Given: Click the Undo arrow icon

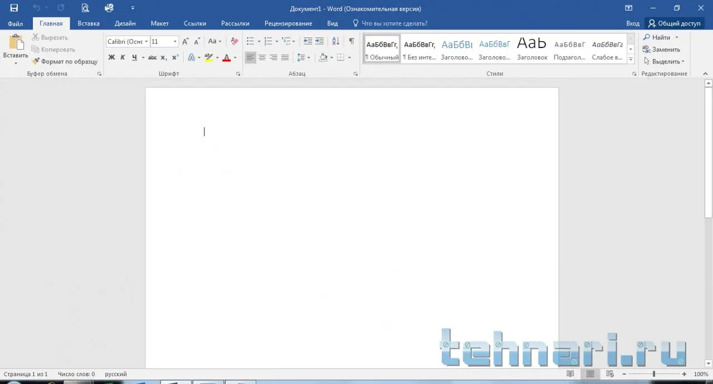Looking at the screenshot, I should [37, 8].
